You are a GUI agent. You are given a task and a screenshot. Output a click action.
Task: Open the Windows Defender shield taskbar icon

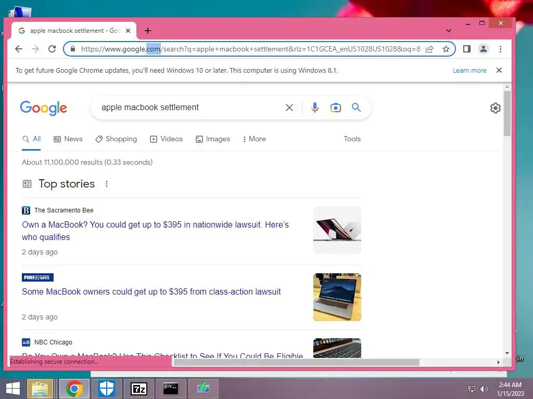pos(106,389)
